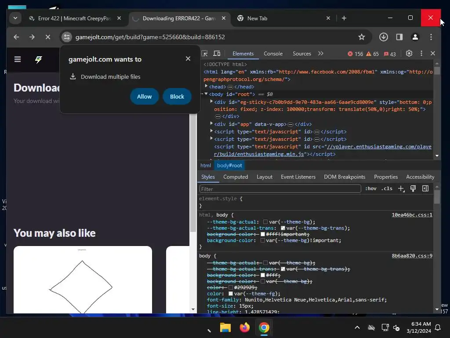
Task: Click the Game Jolt lightning logo
Action: click(39, 59)
